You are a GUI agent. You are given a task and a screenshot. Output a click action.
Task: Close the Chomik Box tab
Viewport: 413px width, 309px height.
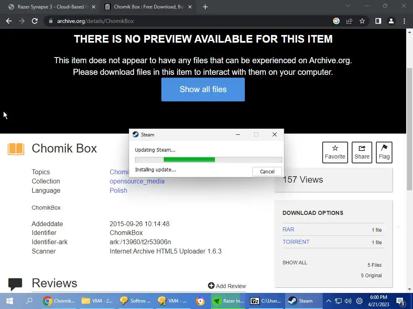click(190, 7)
